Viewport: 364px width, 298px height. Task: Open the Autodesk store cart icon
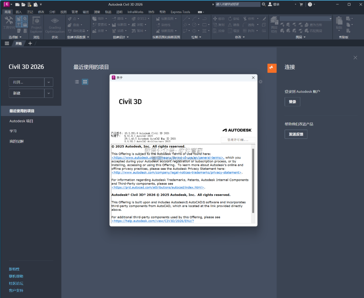point(301,4)
